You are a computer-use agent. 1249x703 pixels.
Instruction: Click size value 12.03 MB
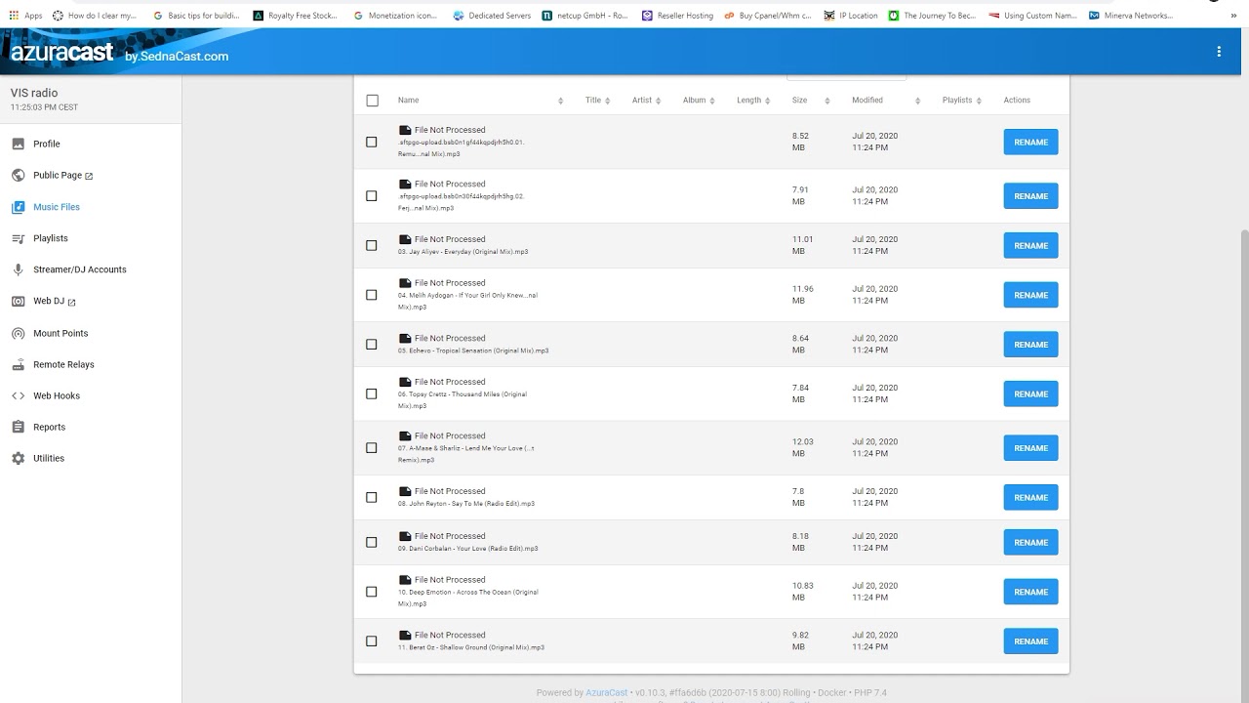point(802,447)
